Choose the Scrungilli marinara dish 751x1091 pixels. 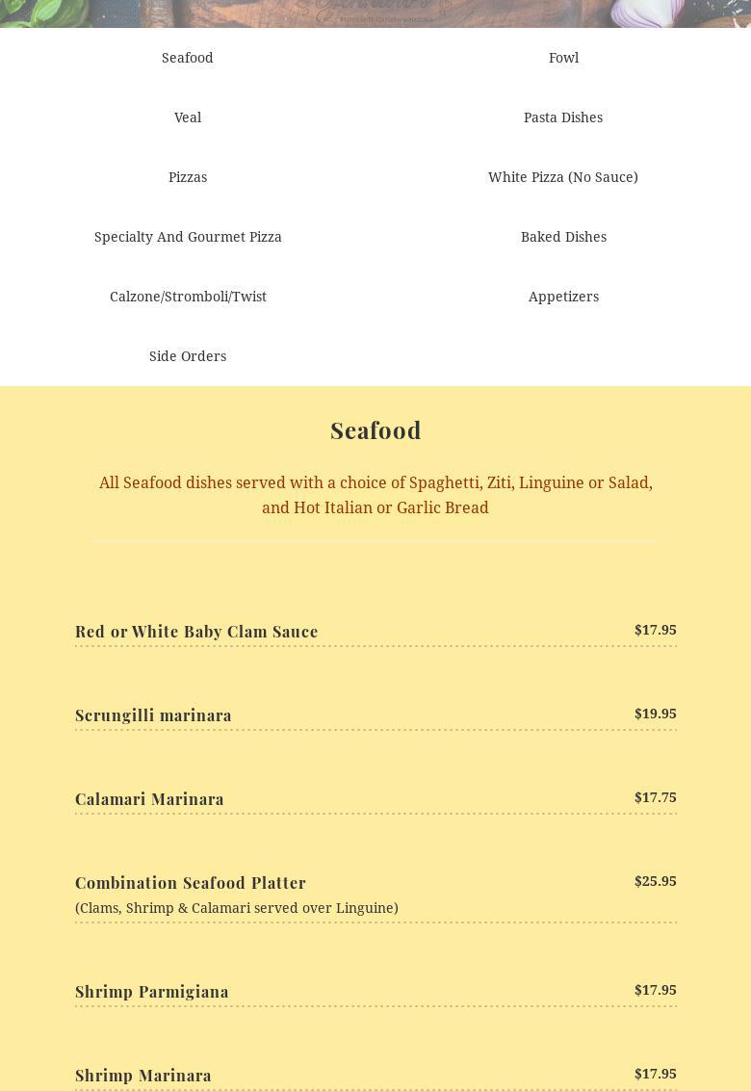click(x=153, y=715)
